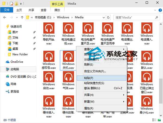Select Windows 关机.wav file icon
The image size is (163, 123).
(68, 56)
